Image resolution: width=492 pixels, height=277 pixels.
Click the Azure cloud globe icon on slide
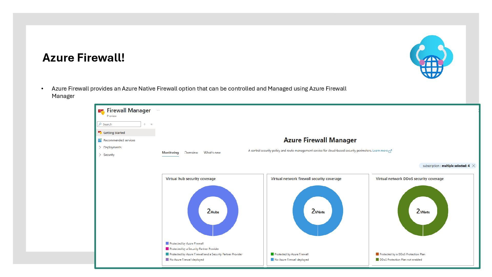coord(432,57)
